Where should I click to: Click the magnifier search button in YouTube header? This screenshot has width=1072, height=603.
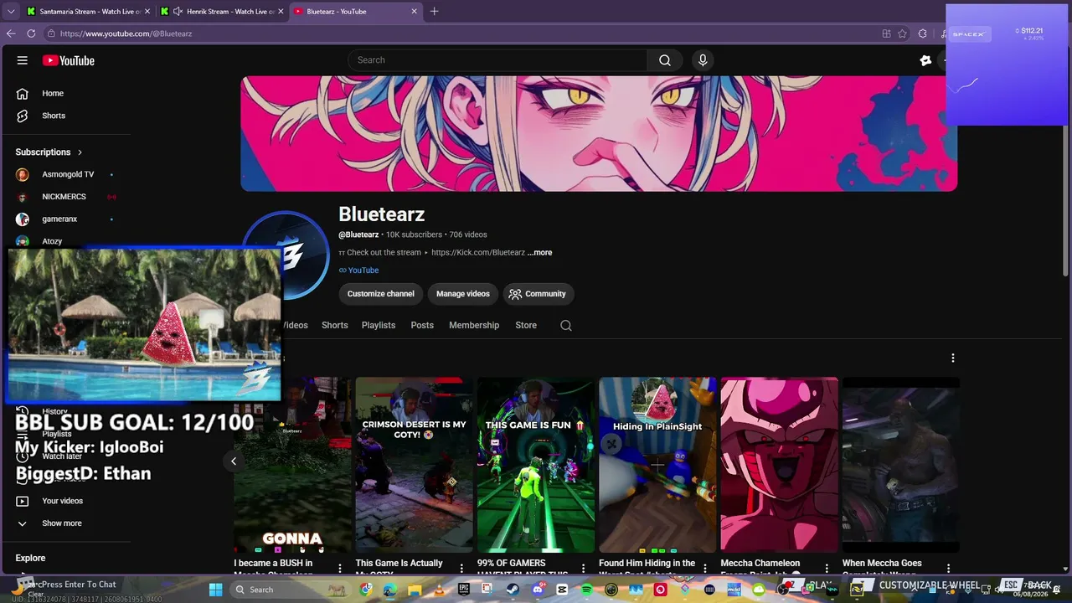pos(664,60)
